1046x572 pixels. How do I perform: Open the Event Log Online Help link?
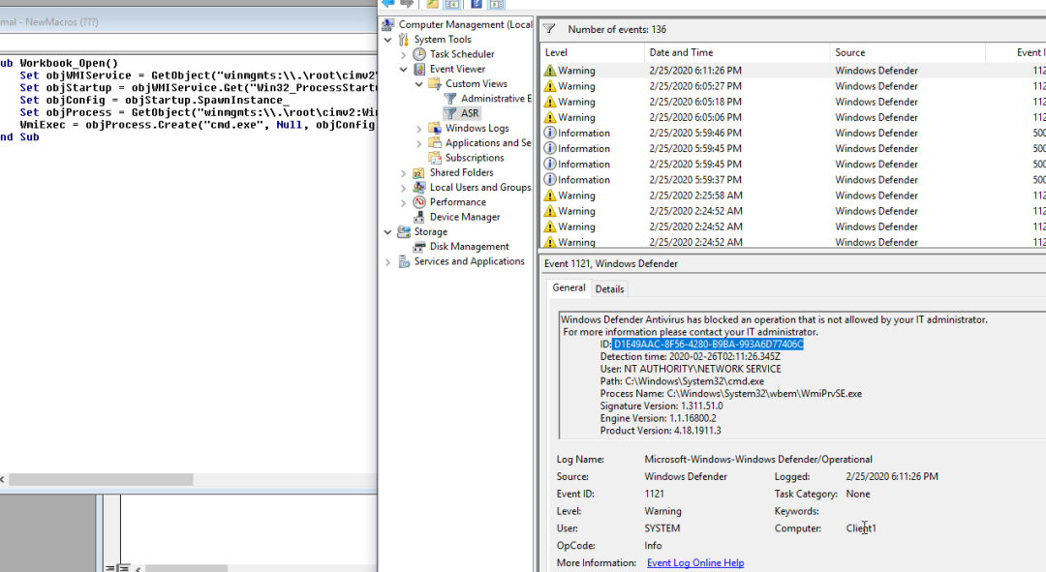tap(694, 562)
